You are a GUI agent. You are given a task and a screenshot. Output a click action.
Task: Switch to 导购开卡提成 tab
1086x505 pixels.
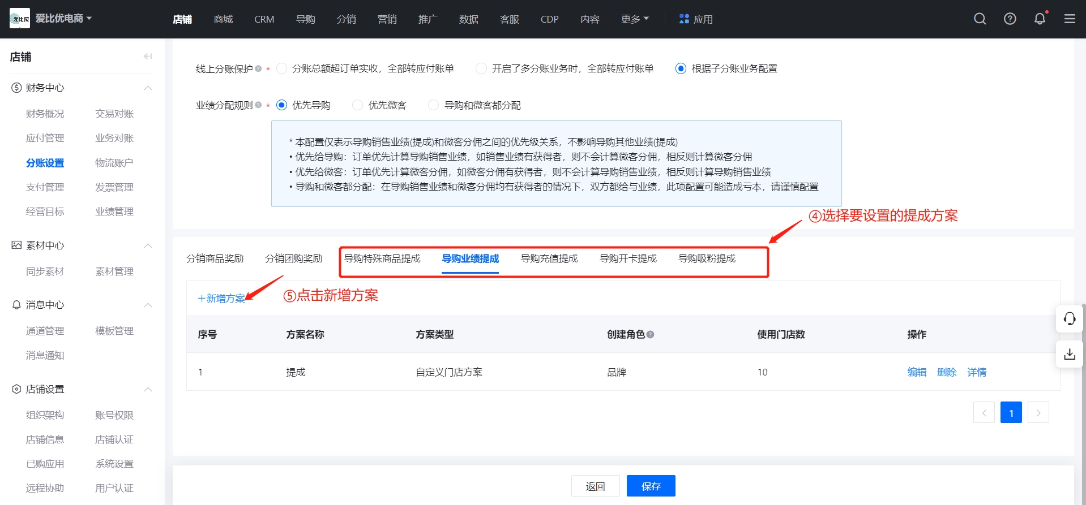[x=628, y=258]
